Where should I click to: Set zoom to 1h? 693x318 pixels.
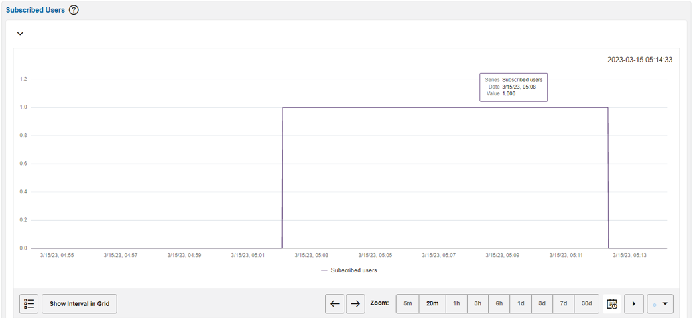pos(456,304)
